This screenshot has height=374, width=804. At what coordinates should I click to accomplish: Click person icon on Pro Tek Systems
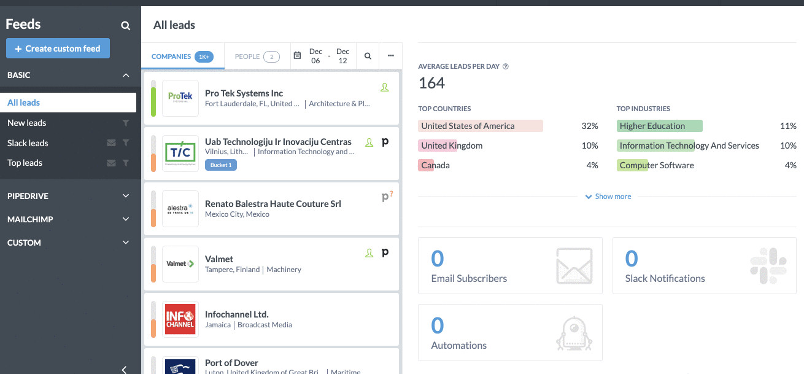[385, 88]
